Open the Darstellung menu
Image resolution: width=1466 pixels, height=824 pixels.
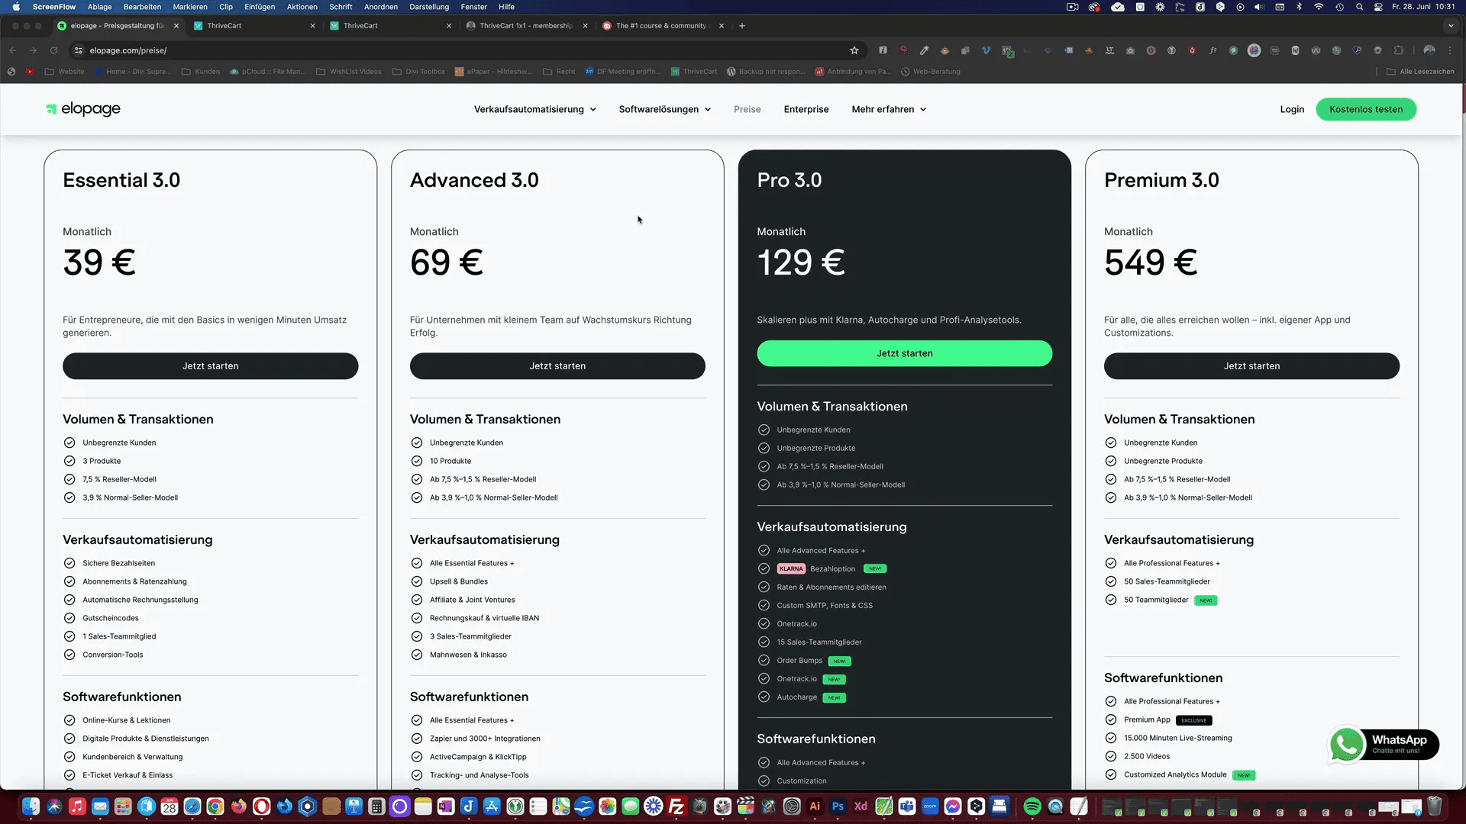pos(429,7)
